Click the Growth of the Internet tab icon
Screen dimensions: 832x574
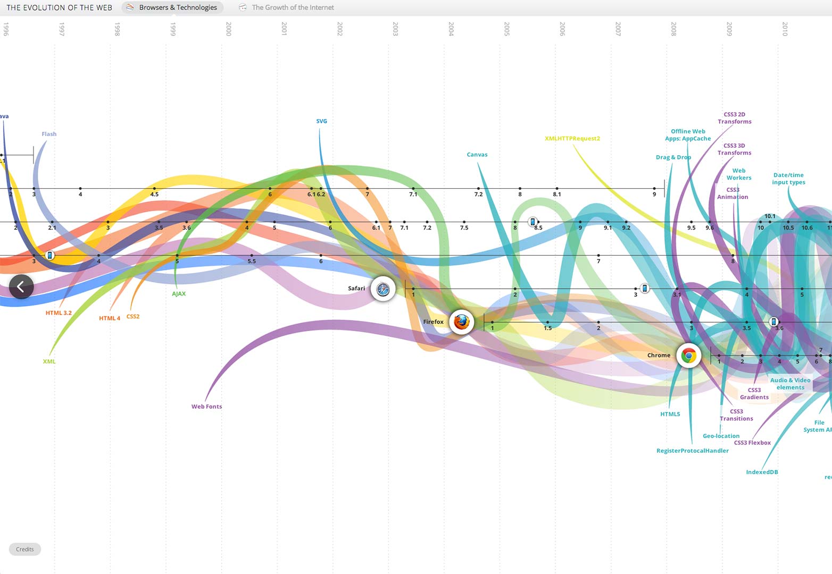243,7
